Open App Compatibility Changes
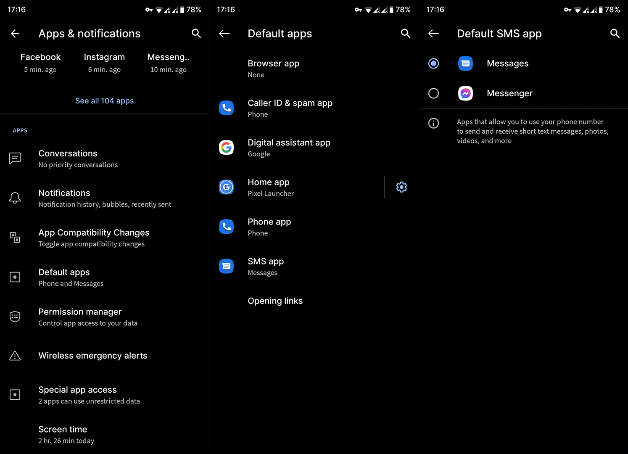628x454 pixels. [105, 238]
